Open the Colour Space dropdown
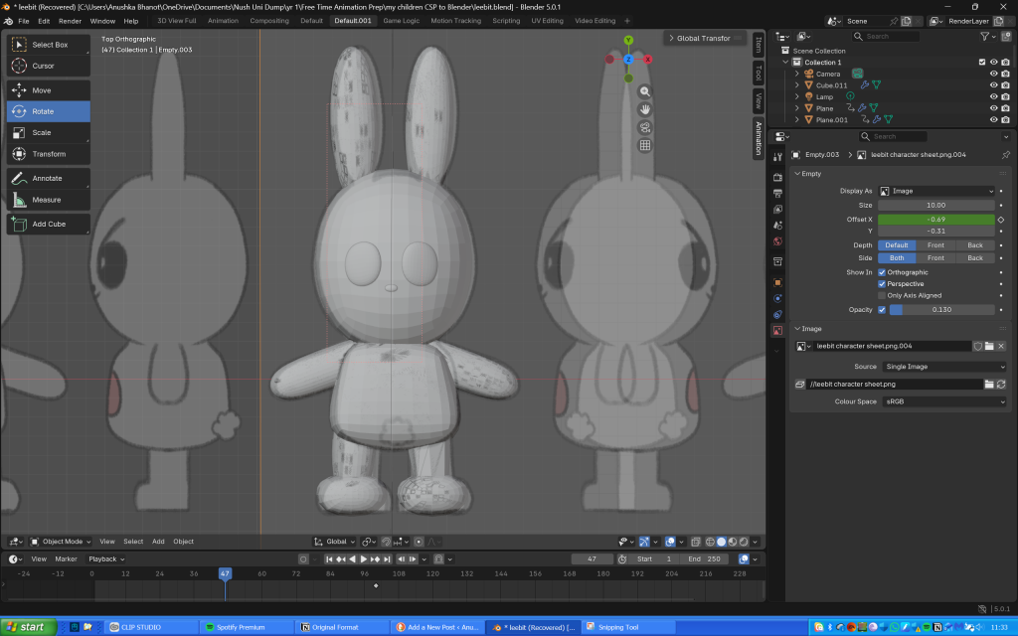 tap(942, 401)
